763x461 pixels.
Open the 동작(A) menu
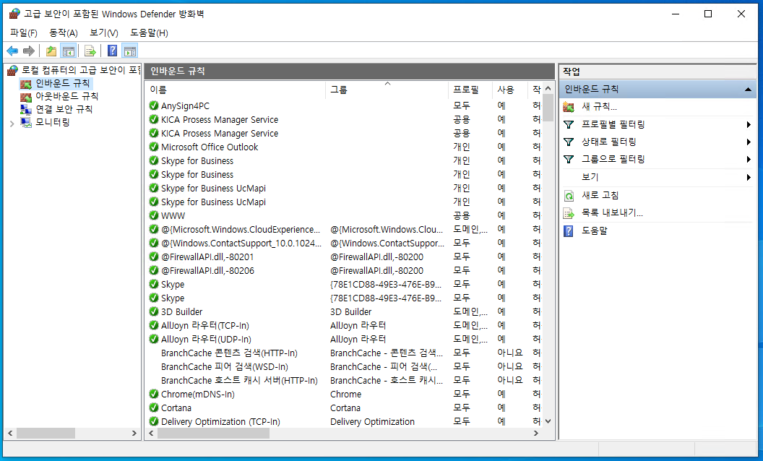(x=64, y=33)
